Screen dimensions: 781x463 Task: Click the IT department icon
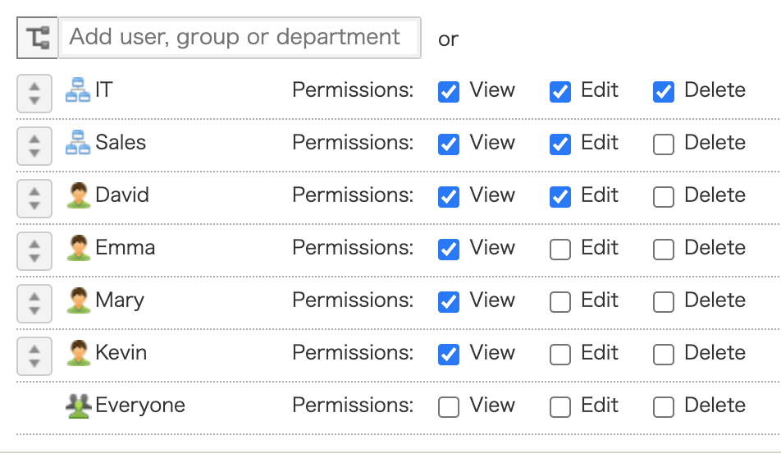pyautogui.click(x=78, y=90)
